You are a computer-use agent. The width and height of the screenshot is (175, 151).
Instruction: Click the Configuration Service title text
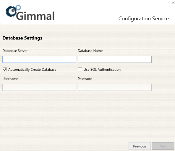(144, 19)
